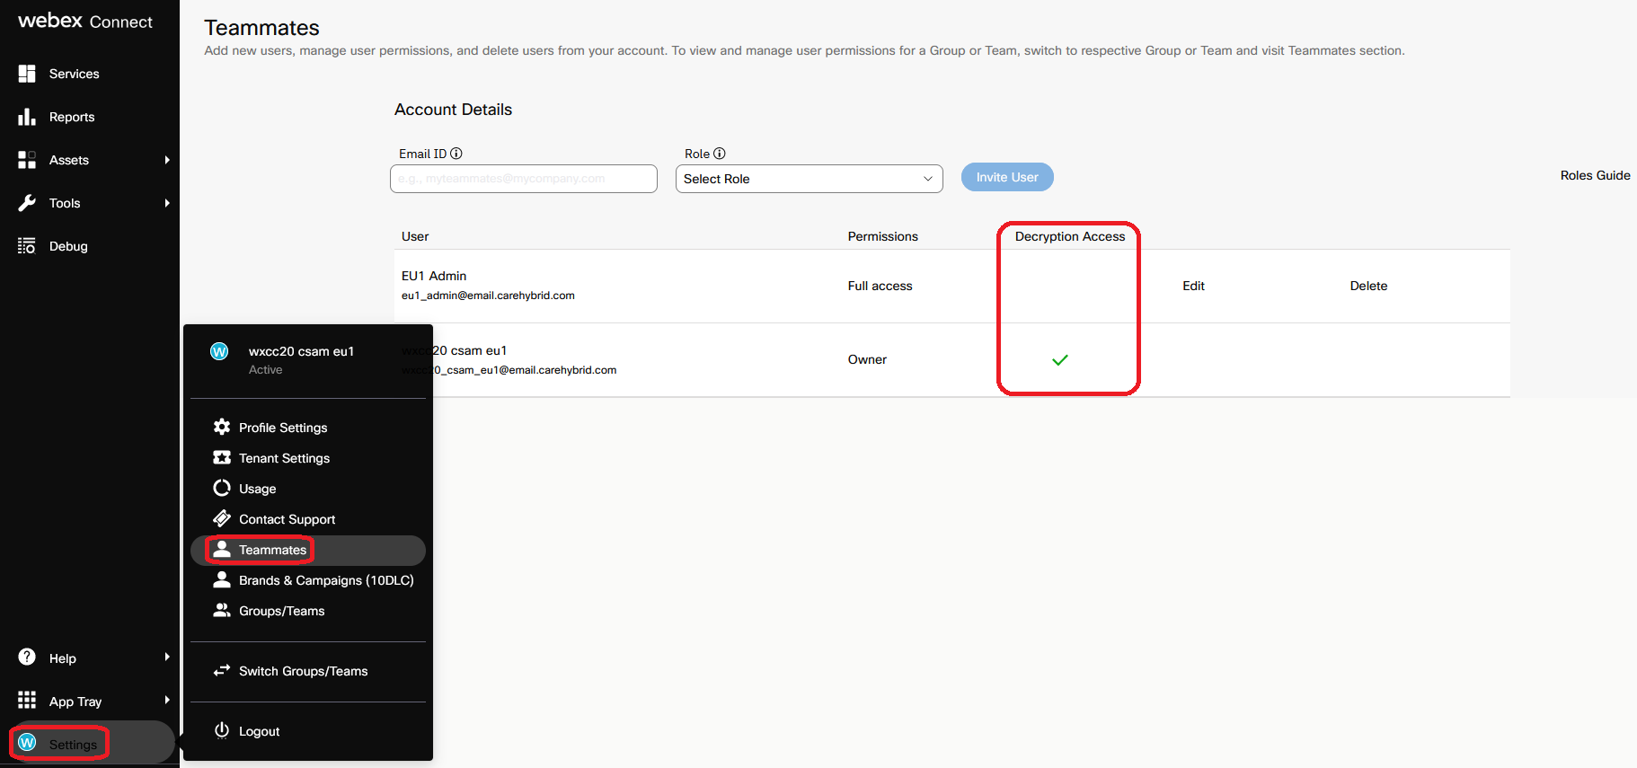Click the Full access permission cell

[x=880, y=286]
